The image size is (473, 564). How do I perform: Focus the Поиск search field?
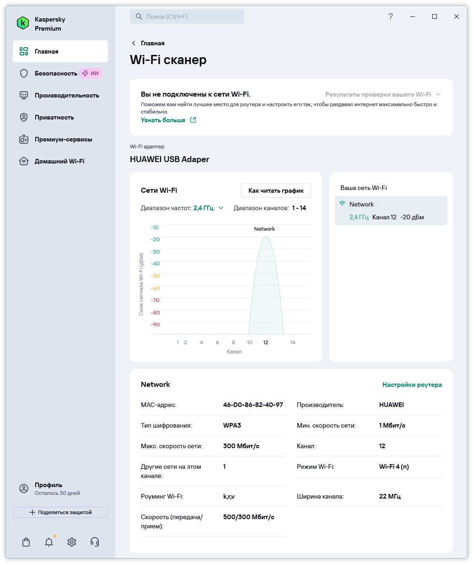[x=187, y=16]
